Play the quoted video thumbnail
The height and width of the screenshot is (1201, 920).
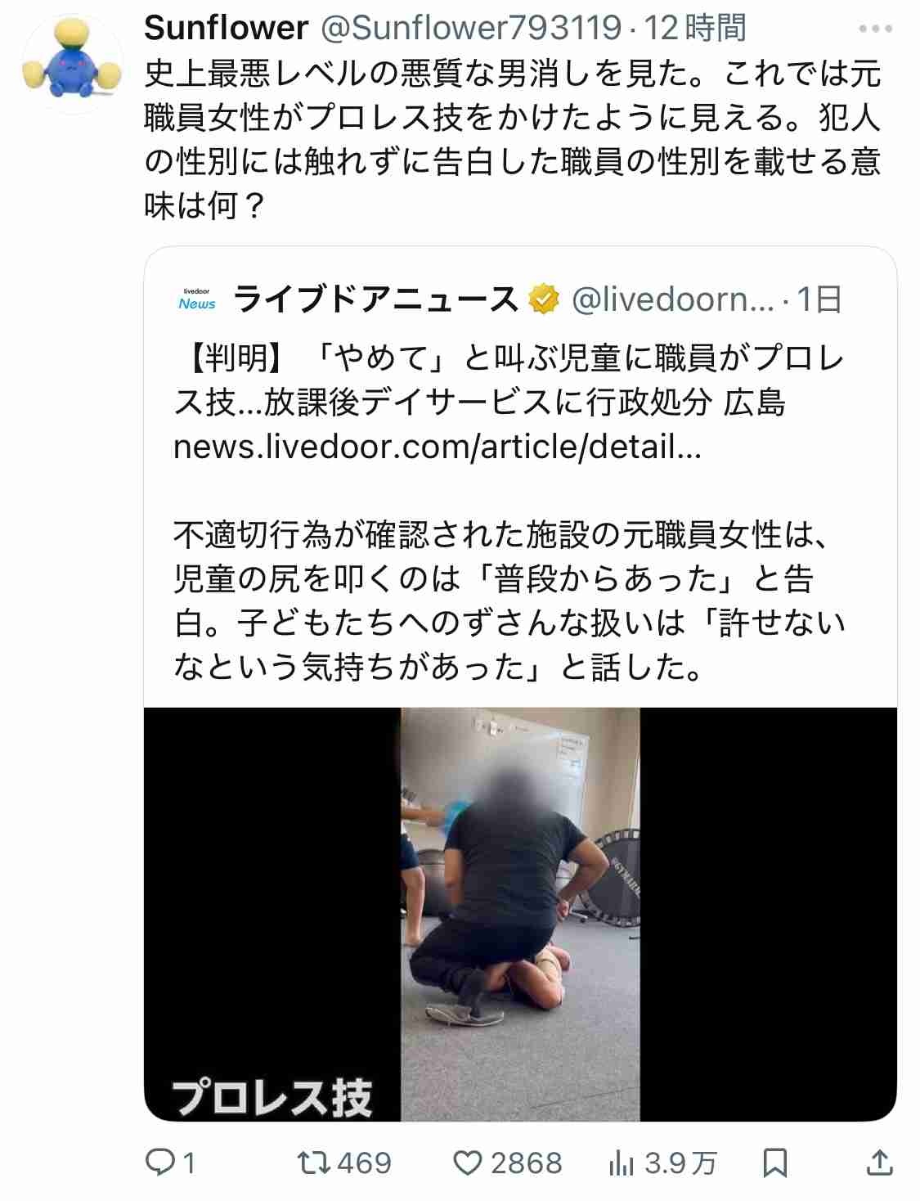520,914
